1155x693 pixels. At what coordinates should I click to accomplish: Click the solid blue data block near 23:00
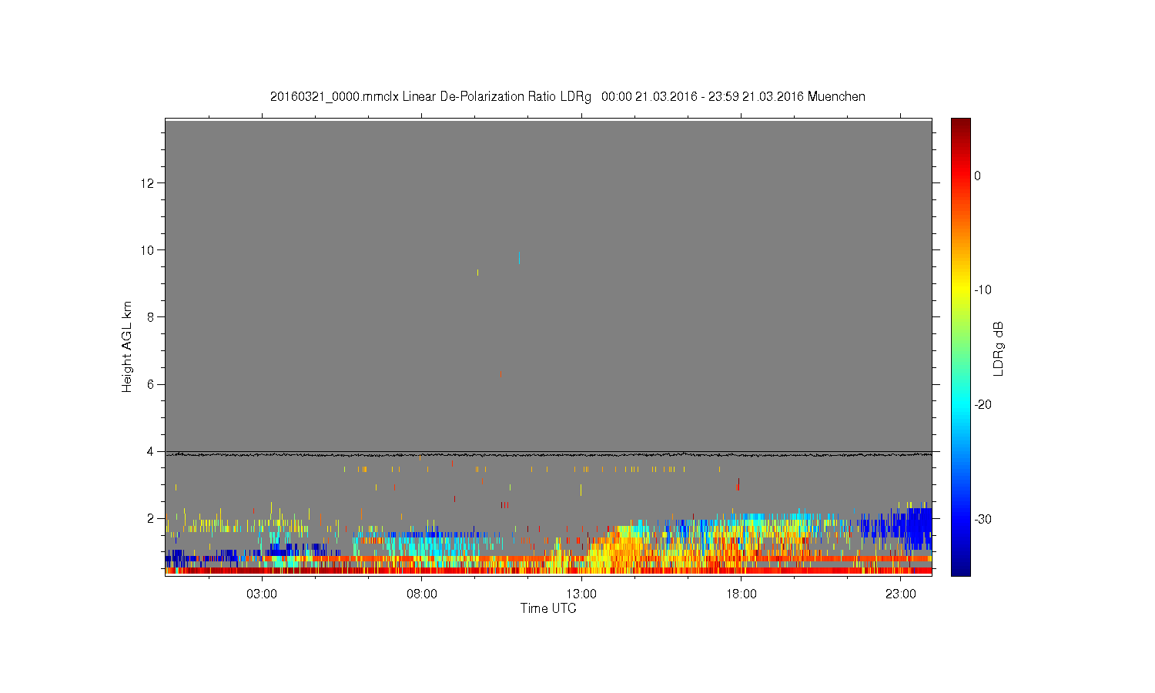tap(919, 526)
